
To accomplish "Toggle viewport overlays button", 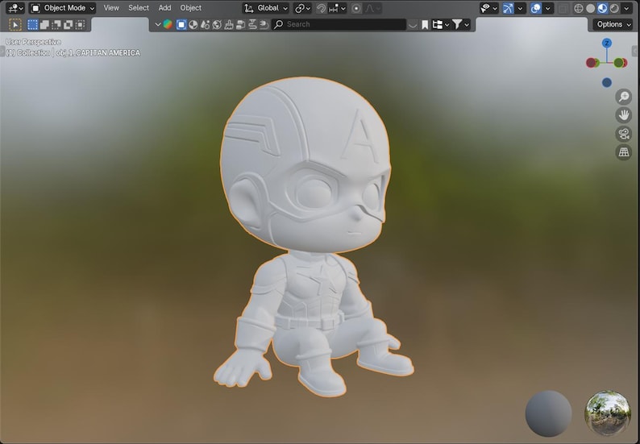I will pos(536,8).
